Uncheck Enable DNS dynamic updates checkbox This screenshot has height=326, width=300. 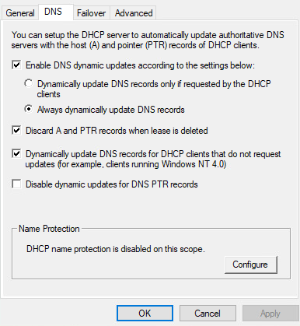click(16, 65)
